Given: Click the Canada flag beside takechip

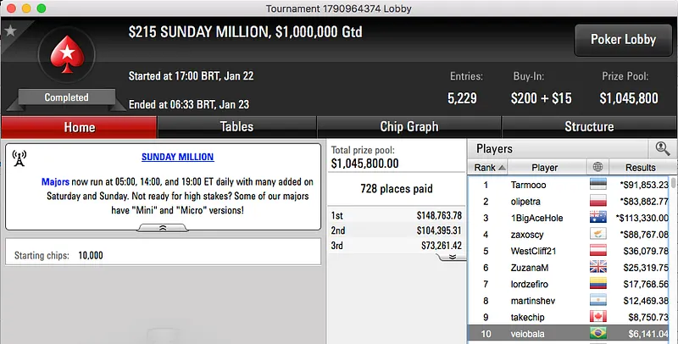Looking at the screenshot, I should (599, 318).
